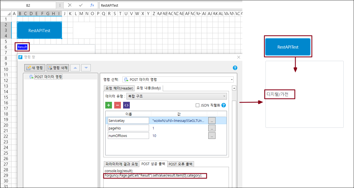Expand the 명령 선택 dropdown

178,79
